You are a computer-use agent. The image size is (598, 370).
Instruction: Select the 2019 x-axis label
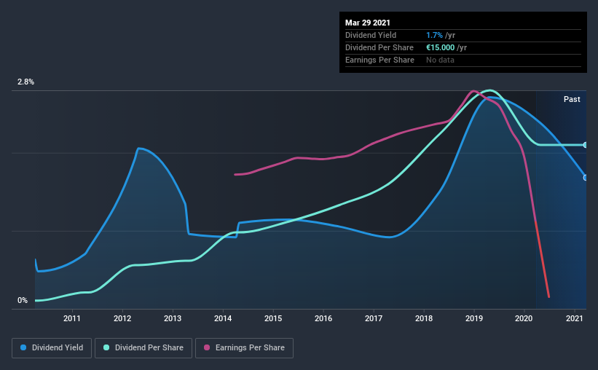(x=474, y=318)
